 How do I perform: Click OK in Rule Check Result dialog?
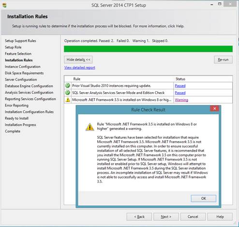tap(204, 198)
